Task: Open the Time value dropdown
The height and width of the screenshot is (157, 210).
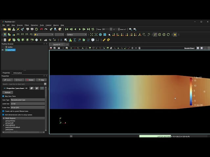Action: coord(111,29)
